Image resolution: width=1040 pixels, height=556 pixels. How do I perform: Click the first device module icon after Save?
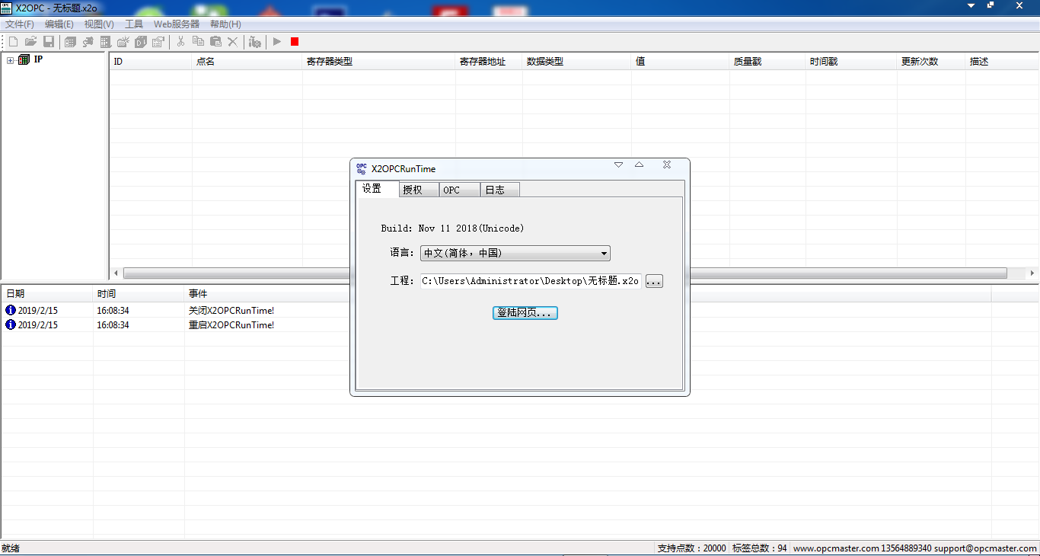70,42
